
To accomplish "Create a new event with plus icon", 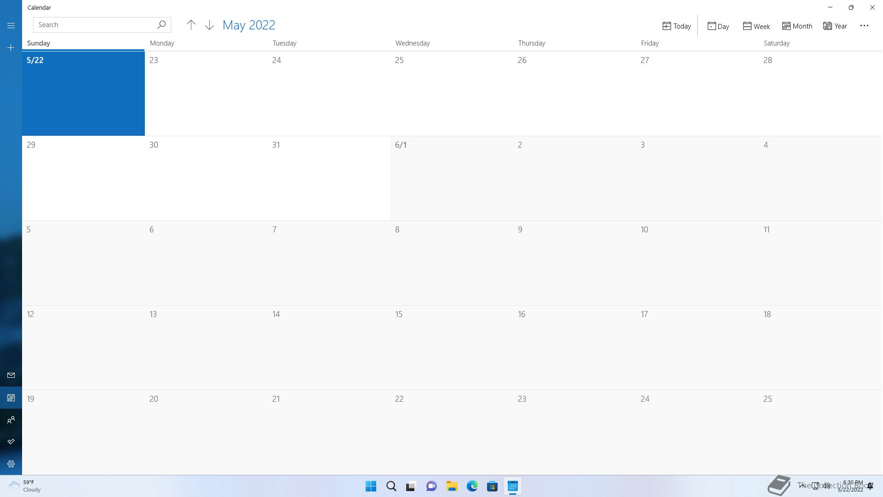I will 11,48.
